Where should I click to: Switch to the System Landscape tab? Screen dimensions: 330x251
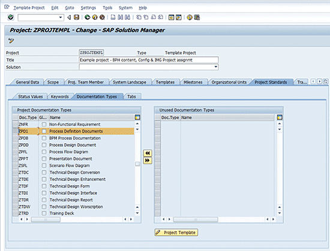point(130,82)
